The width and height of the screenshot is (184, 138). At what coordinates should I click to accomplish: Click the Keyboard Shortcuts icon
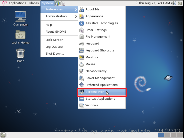(x=82, y=50)
